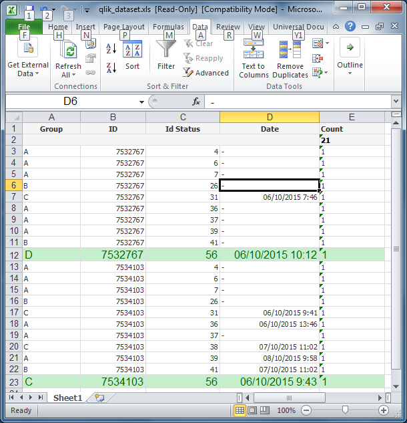Click the Insert Function fx button
The image size is (407, 423).
tap(196, 102)
